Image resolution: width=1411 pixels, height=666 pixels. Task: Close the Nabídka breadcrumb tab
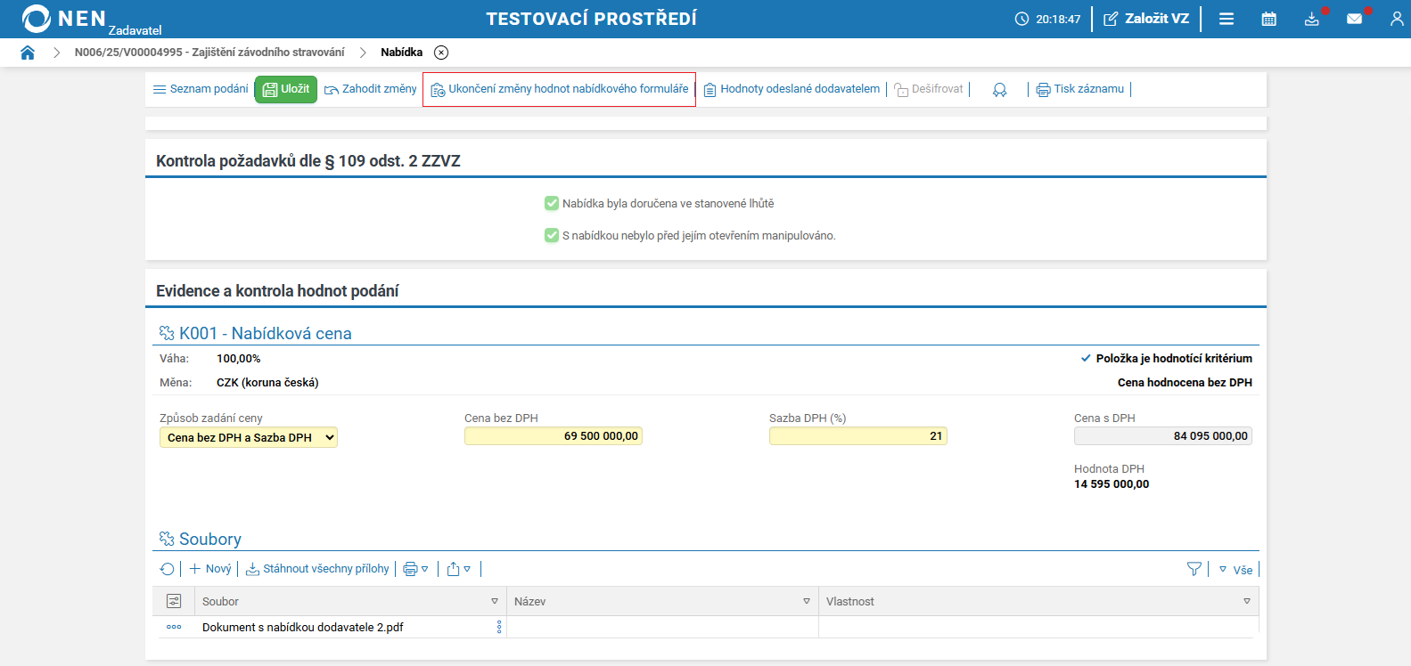pyautogui.click(x=441, y=53)
